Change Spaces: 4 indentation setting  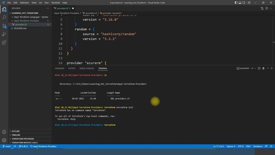coord(231,146)
